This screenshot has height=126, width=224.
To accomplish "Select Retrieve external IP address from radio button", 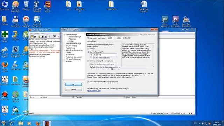I will pos(88,61).
